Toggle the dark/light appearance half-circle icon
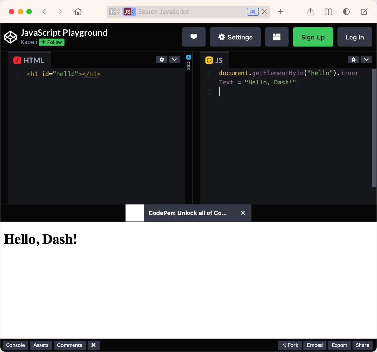The width and height of the screenshot is (377, 352). tap(346, 12)
